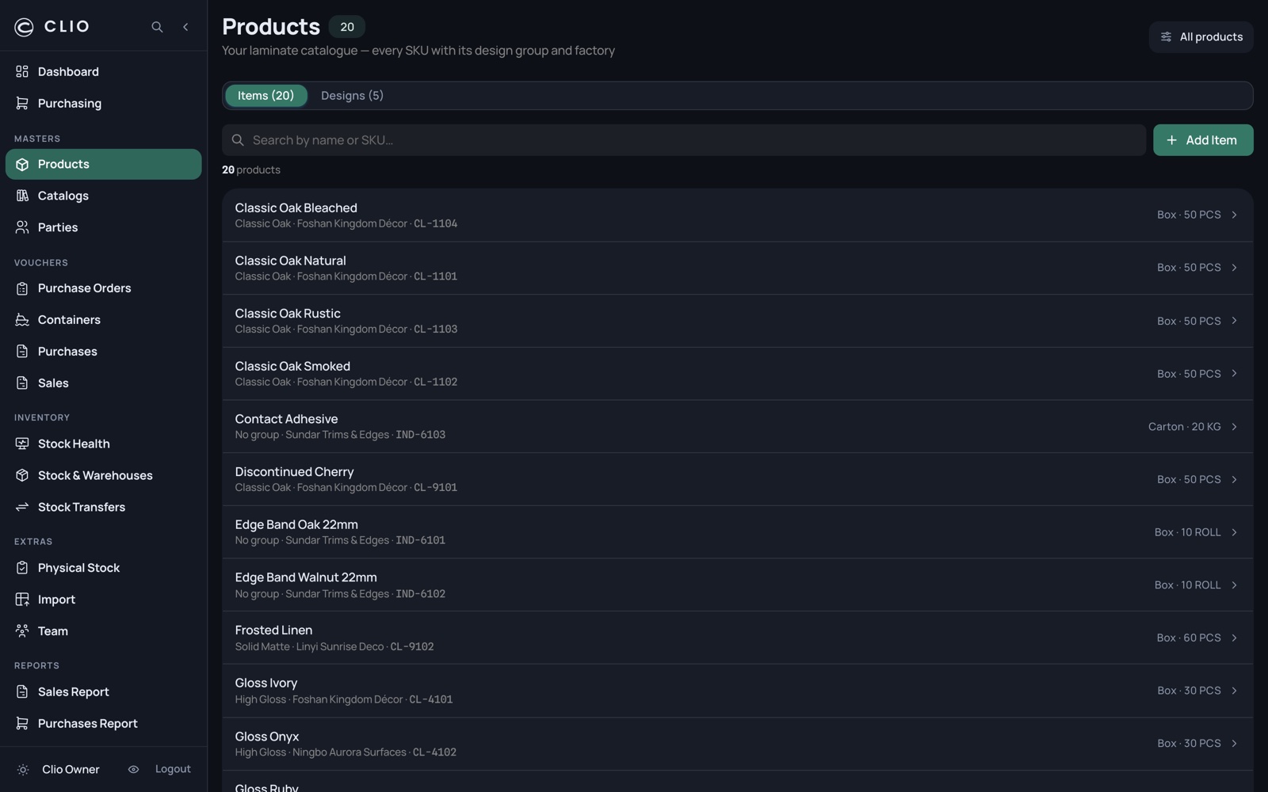Expand the Classic Oak Bleached row chevron
The width and height of the screenshot is (1268, 792).
(x=1234, y=215)
